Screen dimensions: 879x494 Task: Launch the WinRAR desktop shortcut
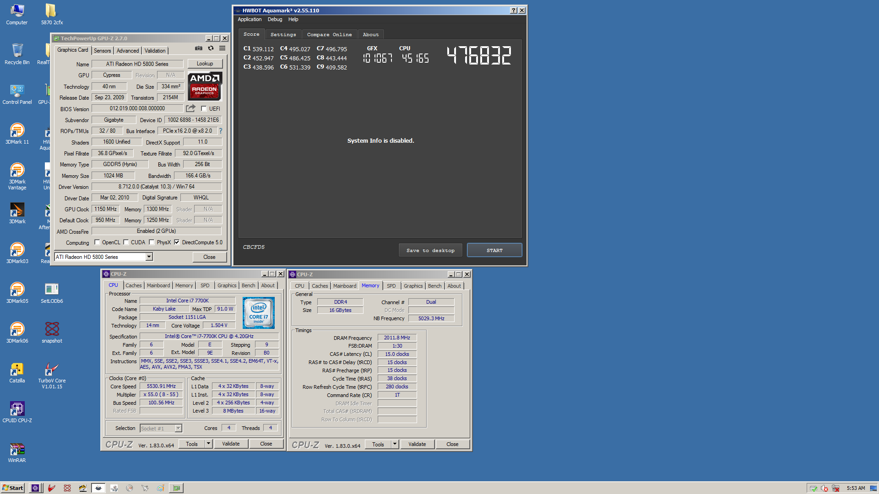(x=17, y=452)
